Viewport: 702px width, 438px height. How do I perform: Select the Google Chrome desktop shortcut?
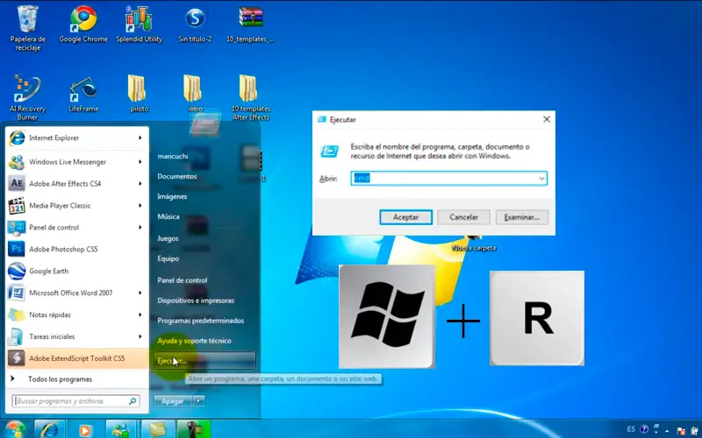point(83,25)
